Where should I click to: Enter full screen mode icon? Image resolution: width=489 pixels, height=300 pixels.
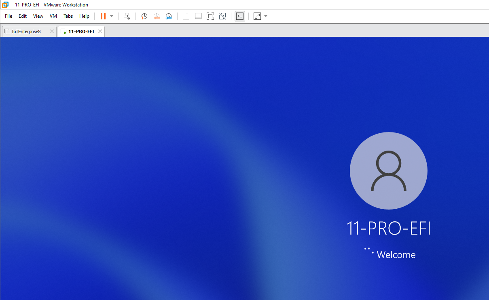coord(210,16)
